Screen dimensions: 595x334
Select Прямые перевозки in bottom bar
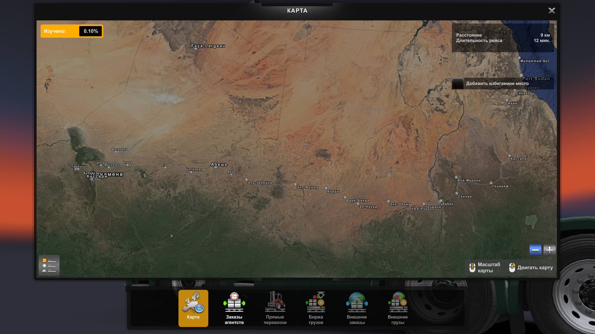(x=275, y=308)
